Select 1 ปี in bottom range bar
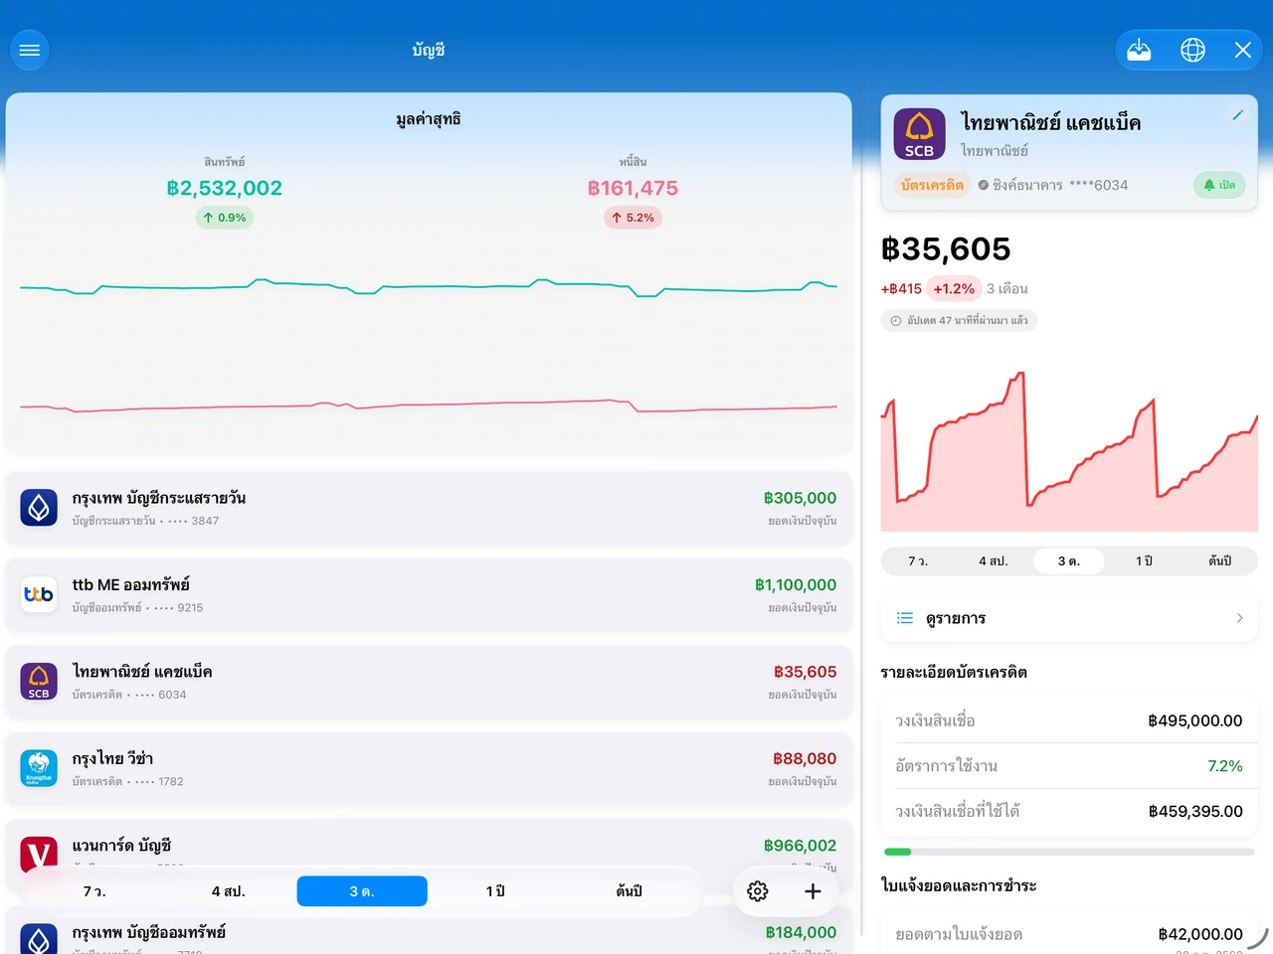The image size is (1273, 954). 495,891
